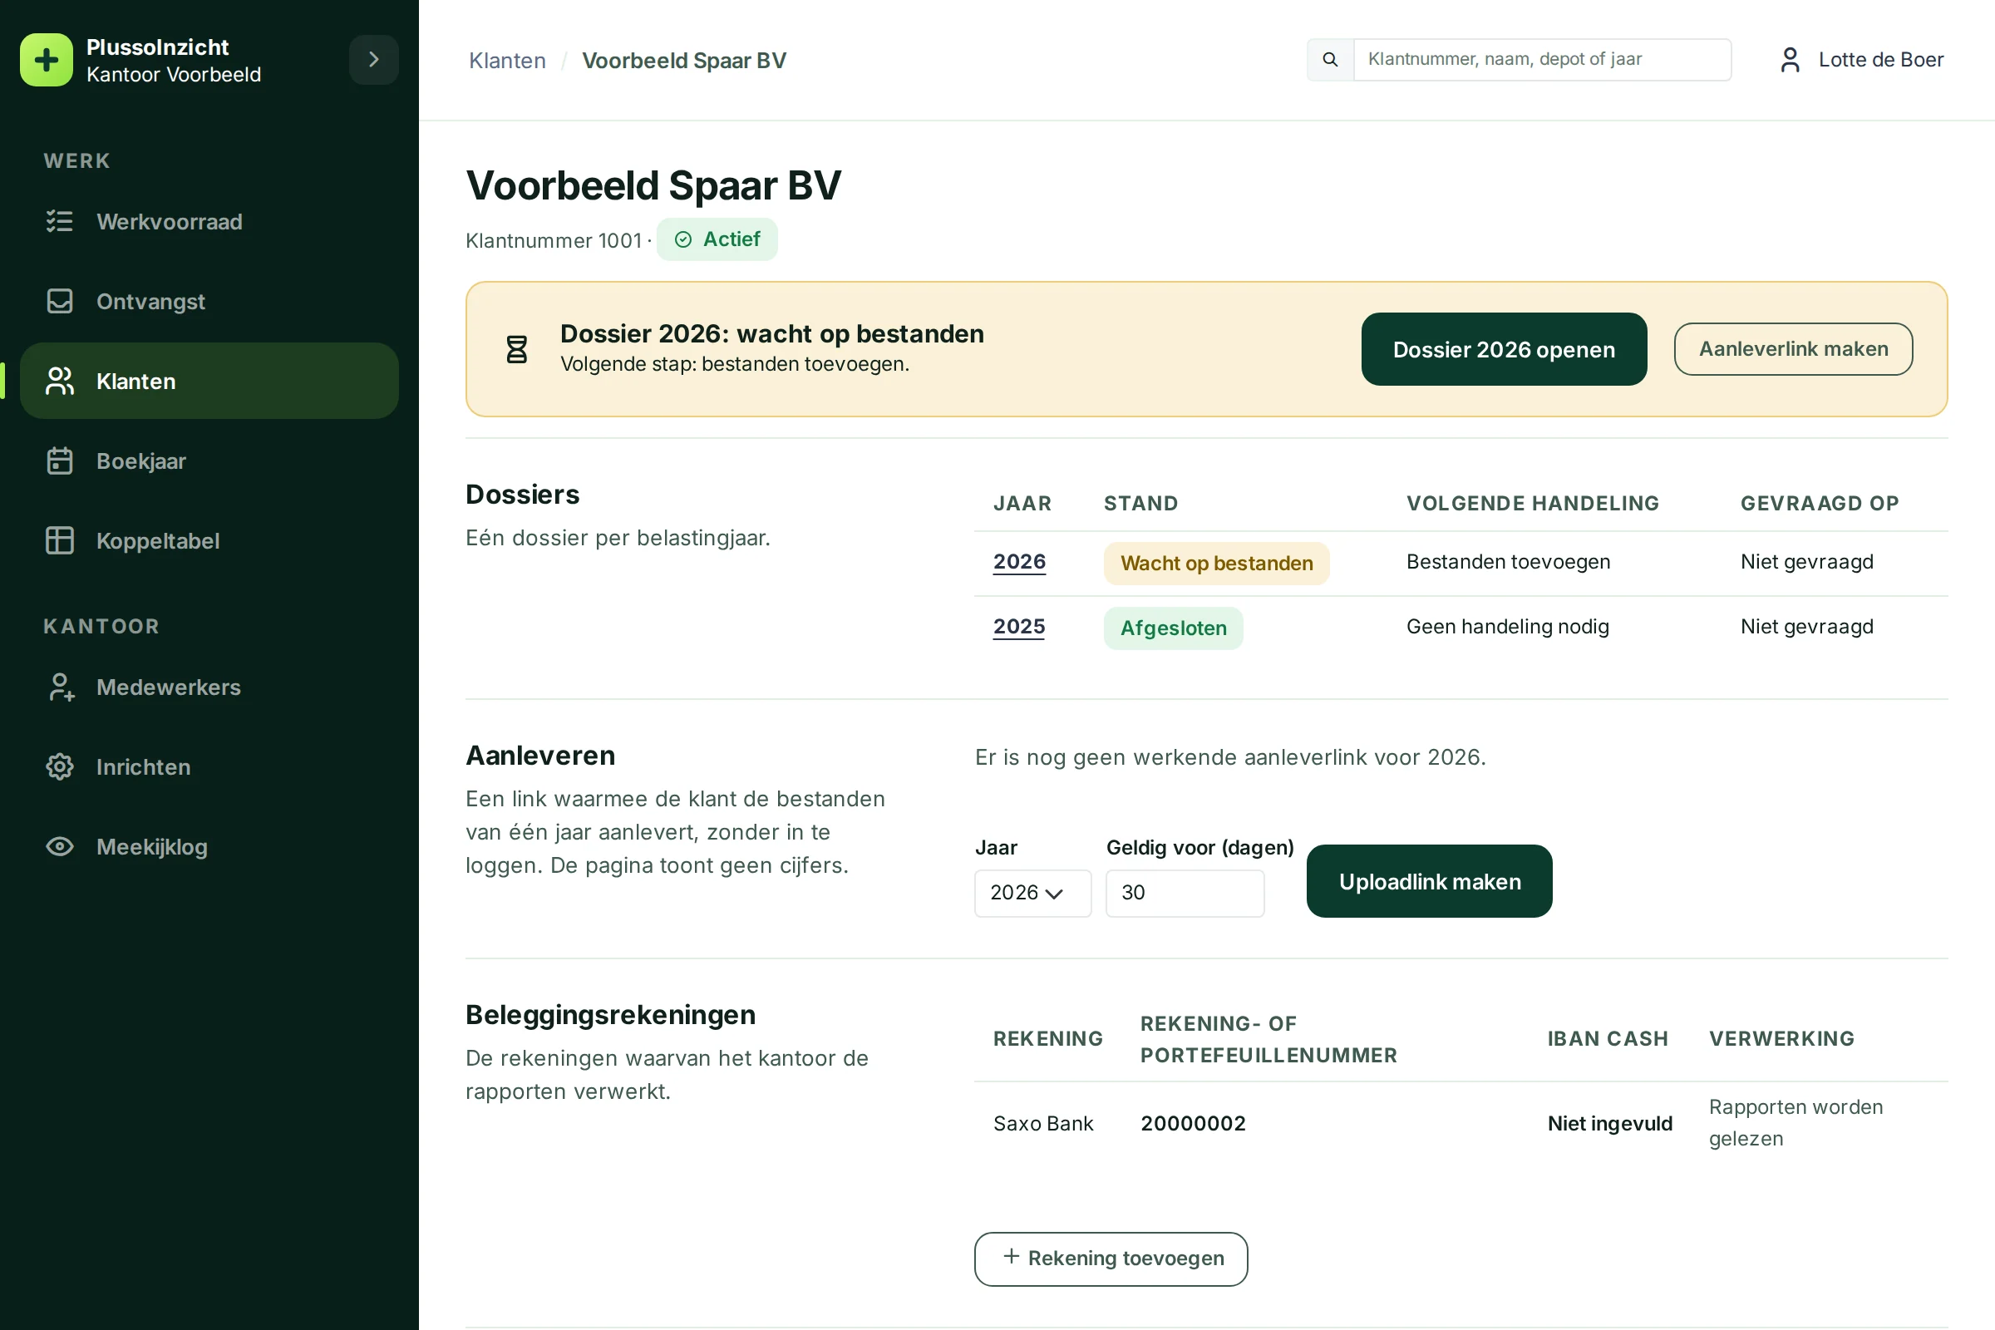
Task: Click the green PlusInzicht plus logo
Action: pos(47,59)
